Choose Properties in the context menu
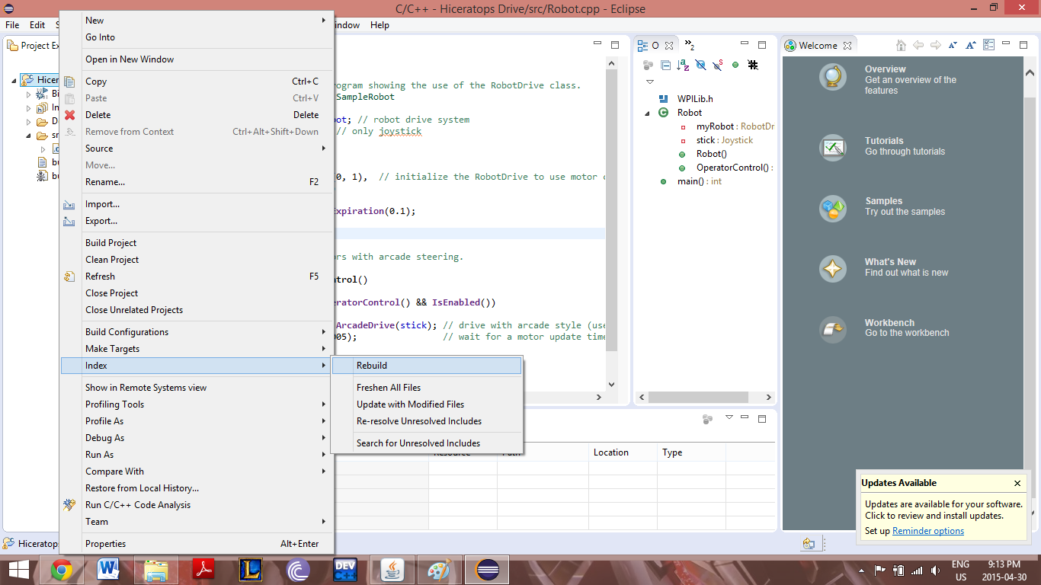Viewport: 1041px width, 585px height. coord(197,544)
